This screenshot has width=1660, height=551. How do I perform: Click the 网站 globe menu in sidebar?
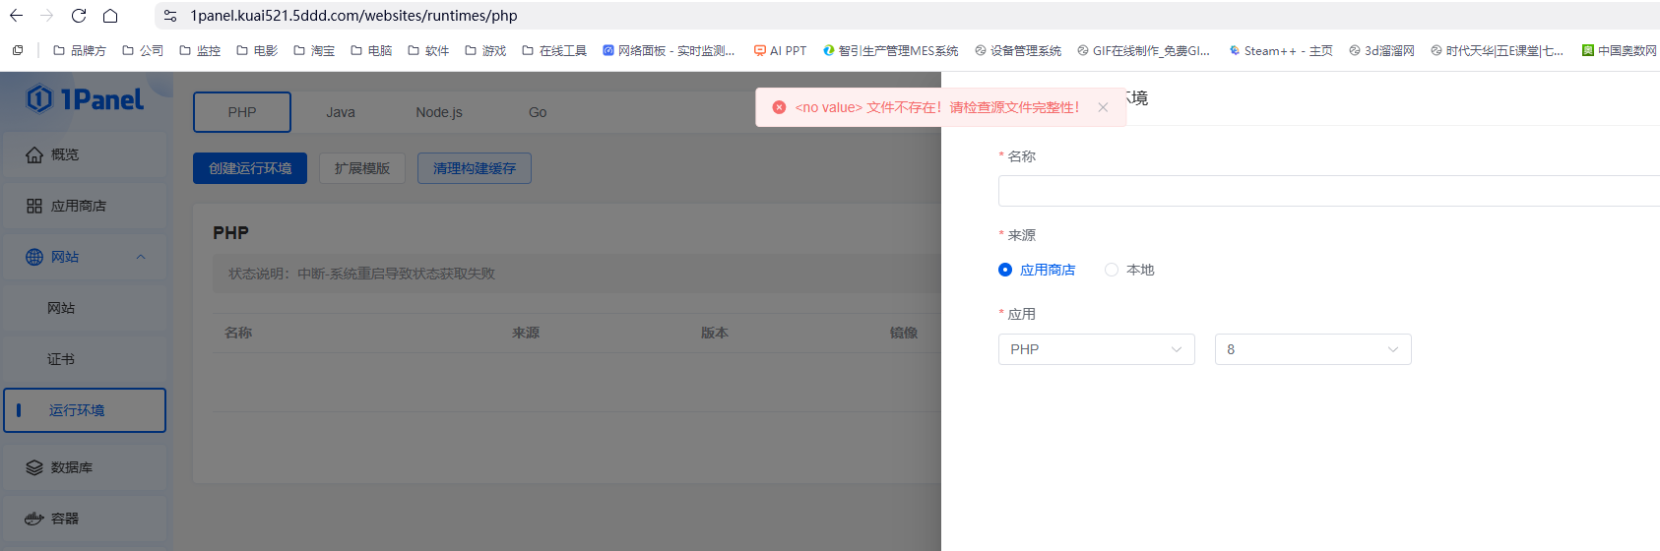coord(85,257)
